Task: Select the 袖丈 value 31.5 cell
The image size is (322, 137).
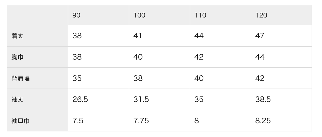Action: (141, 99)
